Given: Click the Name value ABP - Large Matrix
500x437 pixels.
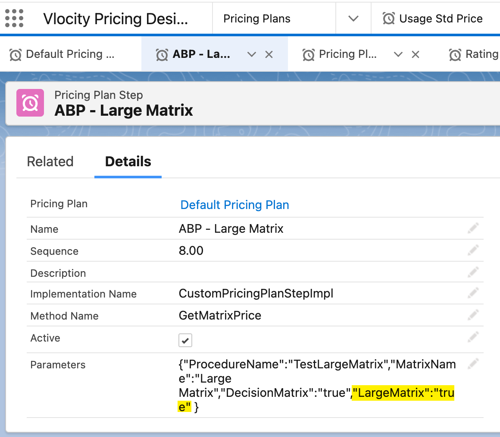Looking at the screenshot, I should (231, 229).
